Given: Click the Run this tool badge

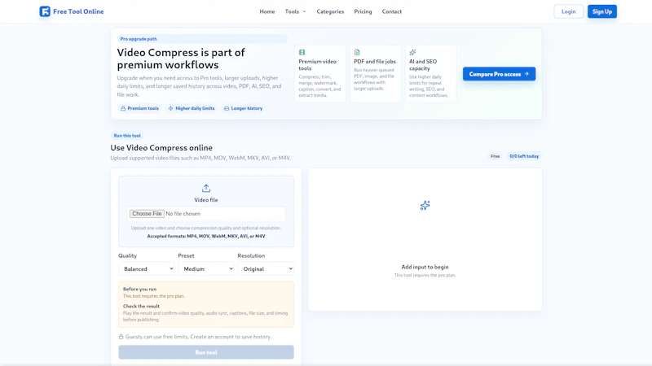Looking at the screenshot, I should [x=127, y=136].
